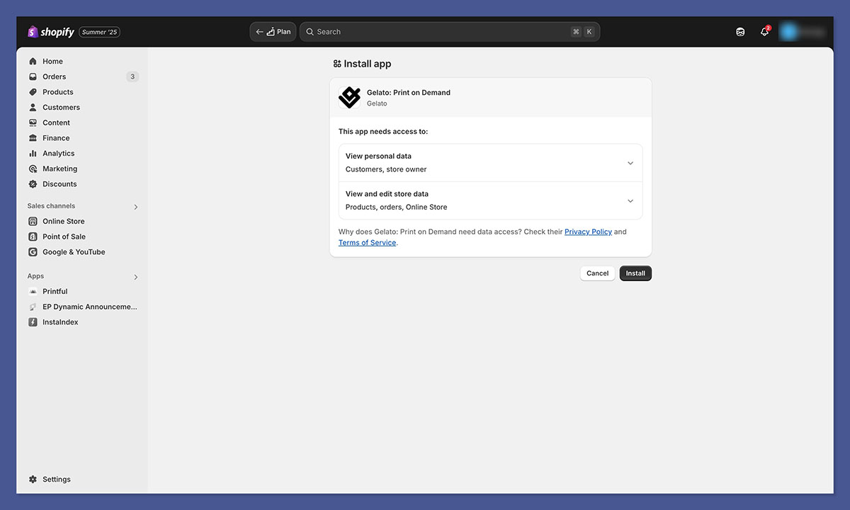Click the Google & YouTube icon
850x510 pixels.
(33, 252)
